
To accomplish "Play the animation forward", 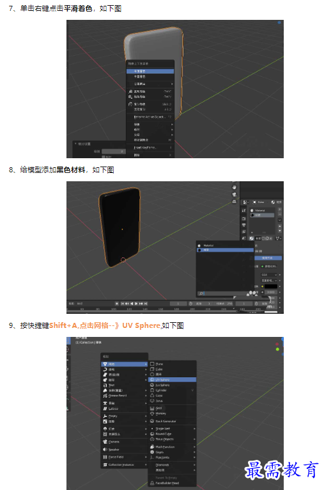I will [136, 304].
